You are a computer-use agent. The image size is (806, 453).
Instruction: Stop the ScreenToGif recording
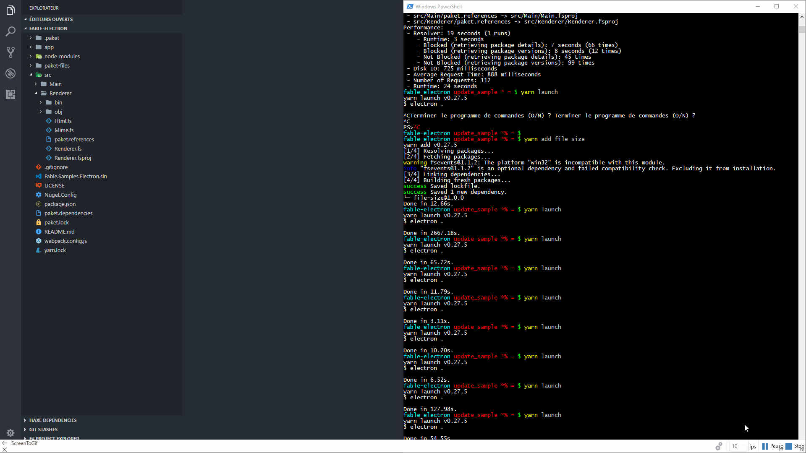[796, 446]
